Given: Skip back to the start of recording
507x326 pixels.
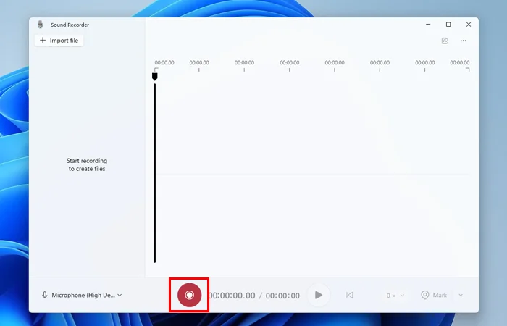Looking at the screenshot, I should (350, 295).
